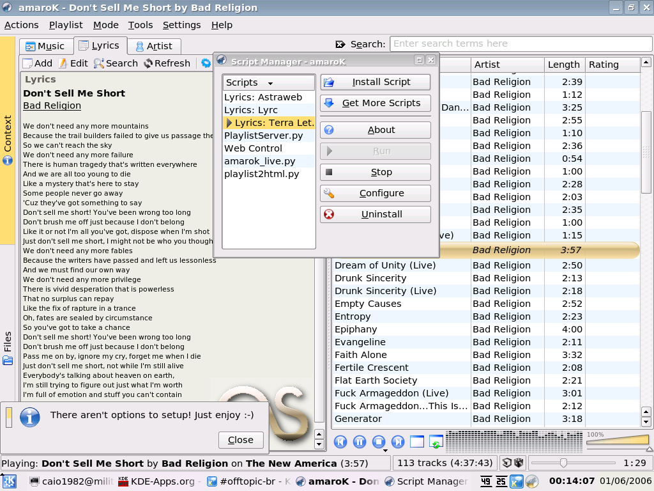Click About button in Script Manager
The width and height of the screenshot is (654, 491).
pyautogui.click(x=376, y=130)
